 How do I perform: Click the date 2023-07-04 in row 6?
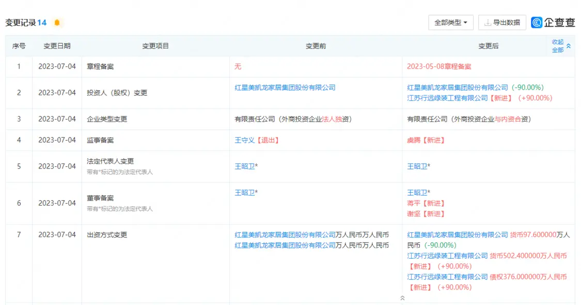(x=57, y=204)
